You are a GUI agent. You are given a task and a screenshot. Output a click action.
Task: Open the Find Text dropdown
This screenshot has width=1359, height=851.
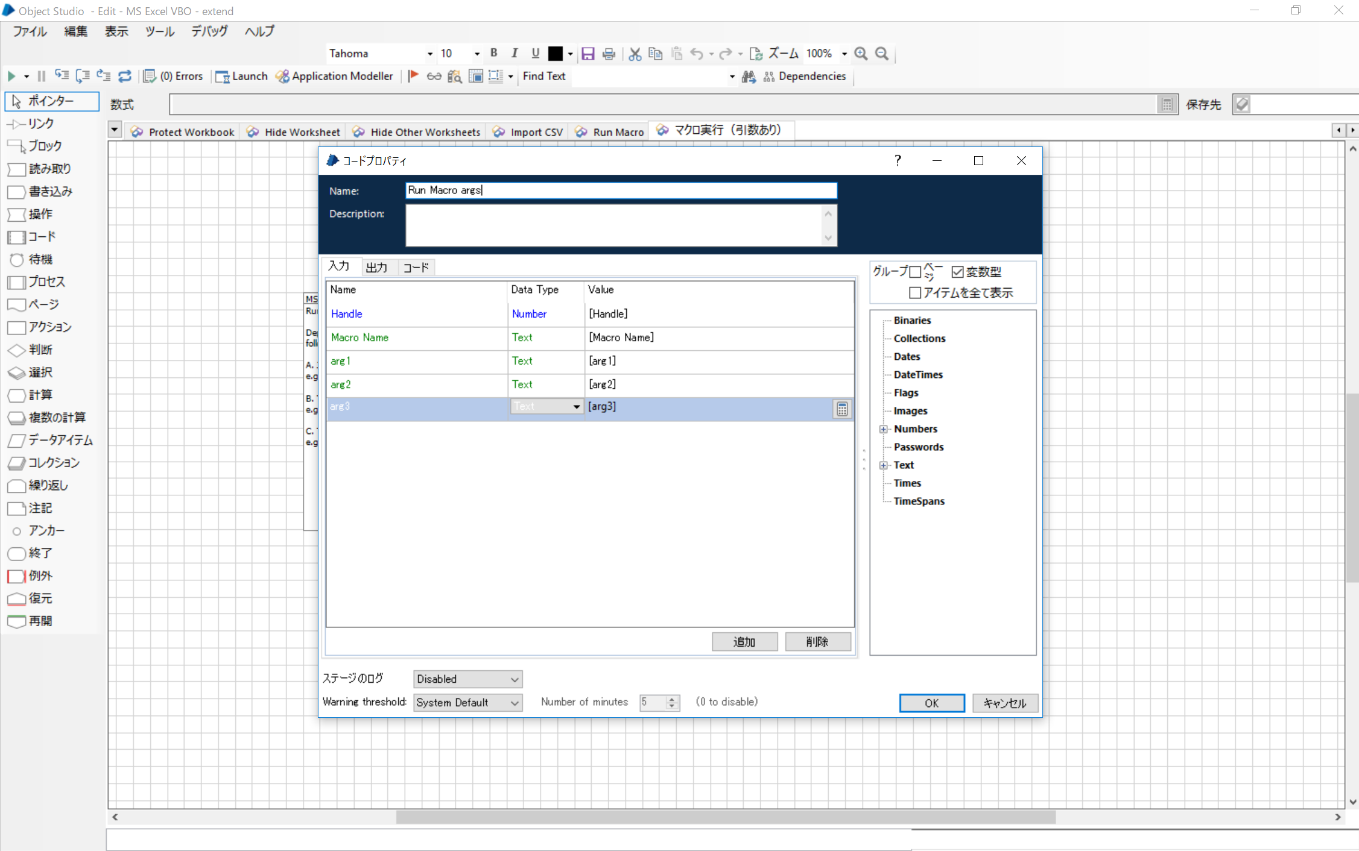(x=732, y=77)
